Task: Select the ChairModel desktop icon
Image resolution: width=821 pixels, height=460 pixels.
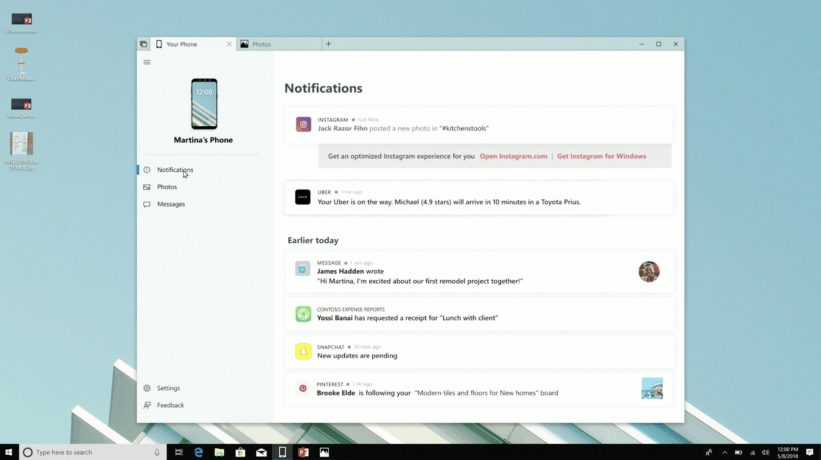Action: (21, 63)
